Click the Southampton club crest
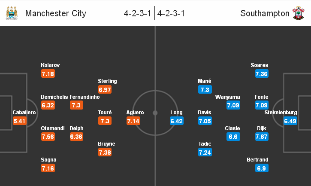 click(x=298, y=13)
